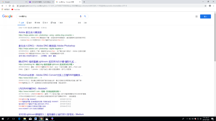Open the Google apps grid
Viewport: 216px width, 121px height.
[x=196, y=16]
